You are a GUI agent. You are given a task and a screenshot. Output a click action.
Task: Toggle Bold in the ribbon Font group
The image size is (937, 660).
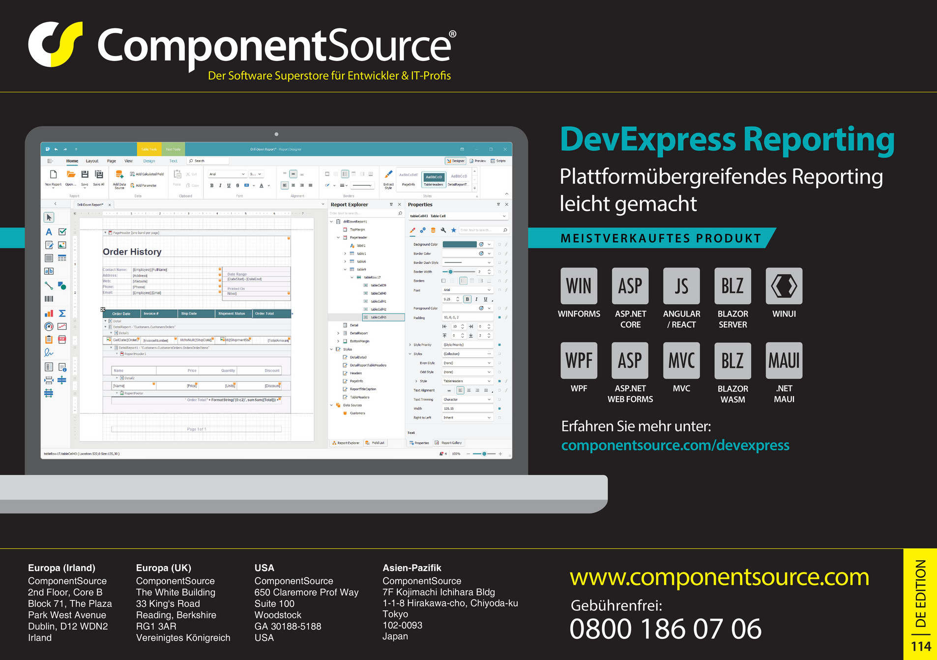point(211,185)
